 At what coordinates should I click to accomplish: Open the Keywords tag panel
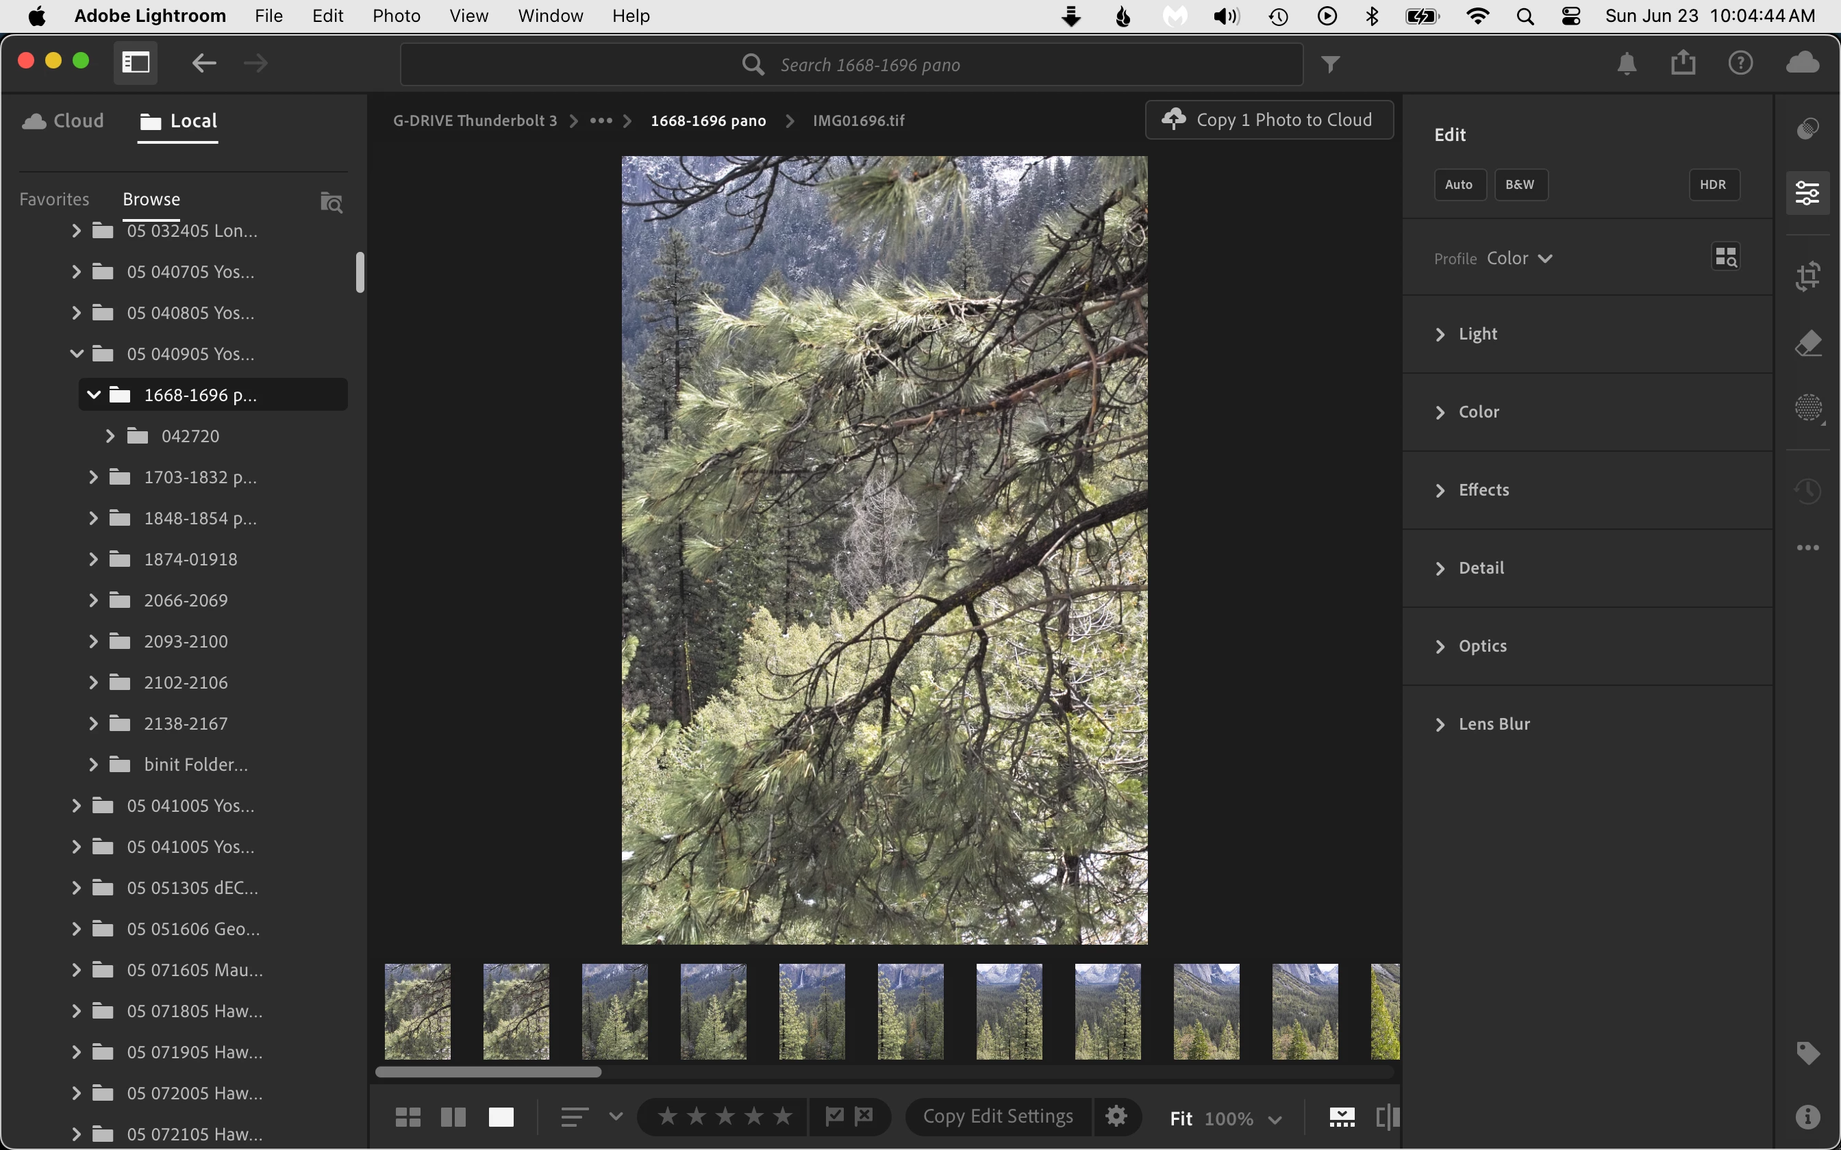click(x=1807, y=1053)
